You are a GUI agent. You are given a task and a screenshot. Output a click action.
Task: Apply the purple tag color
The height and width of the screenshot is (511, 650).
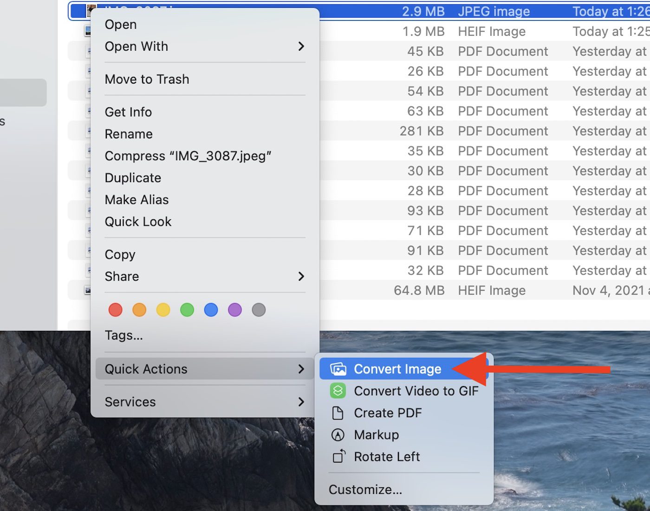[235, 310]
